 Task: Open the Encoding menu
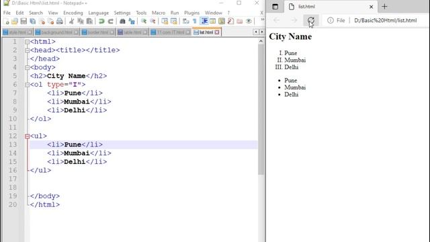[73, 13]
